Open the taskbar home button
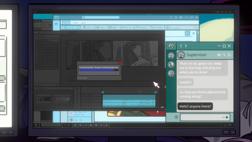Image resolution: width=252 pixels, height=142 pixels. tap(36, 125)
